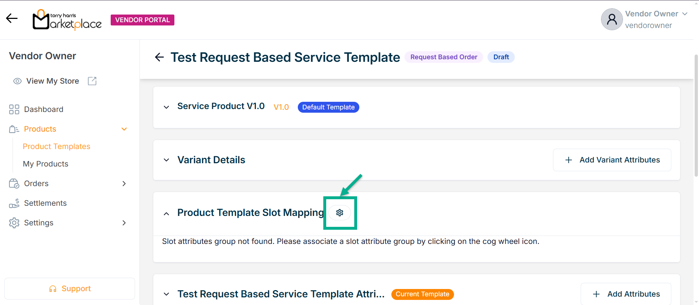Click the Torry Harris Marketplace logo
This screenshot has width=699, height=305.
click(x=67, y=20)
